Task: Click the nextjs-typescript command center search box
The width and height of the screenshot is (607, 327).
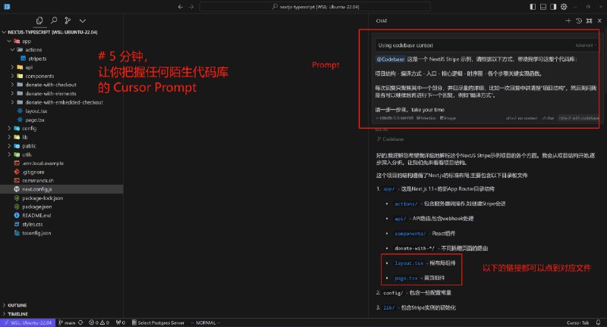Action: [315, 7]
